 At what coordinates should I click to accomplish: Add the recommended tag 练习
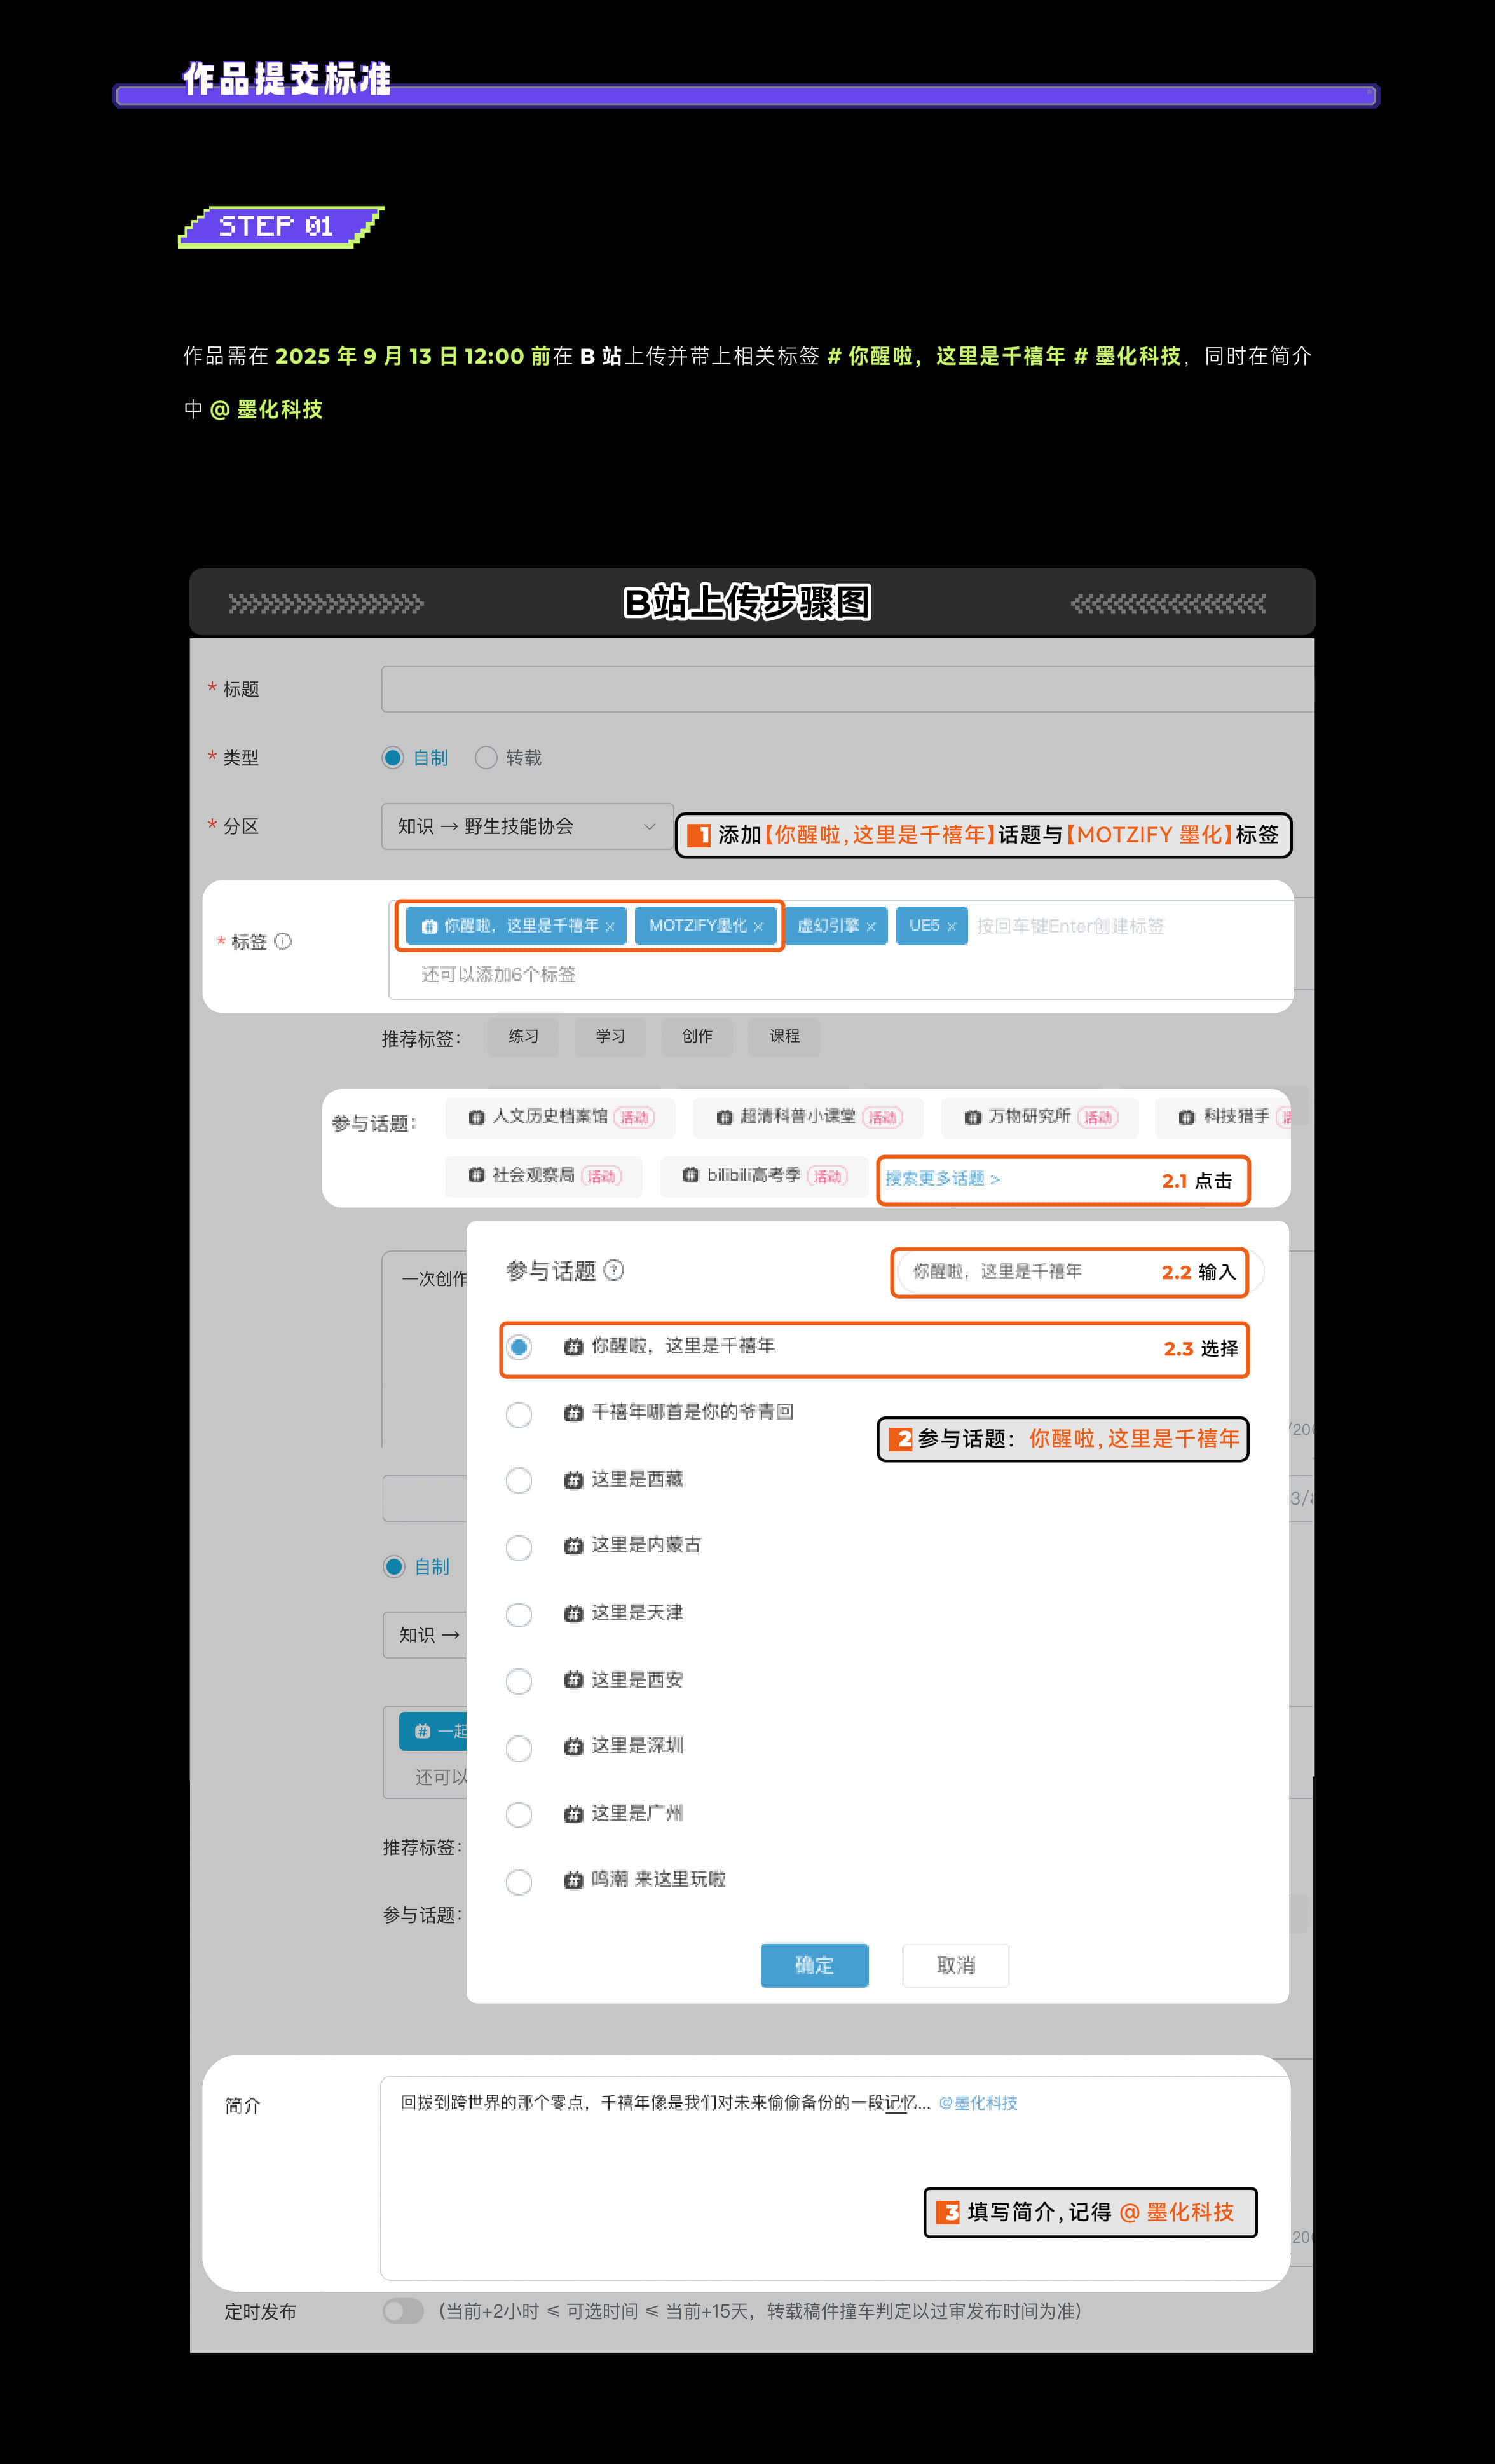(523, 1036)
